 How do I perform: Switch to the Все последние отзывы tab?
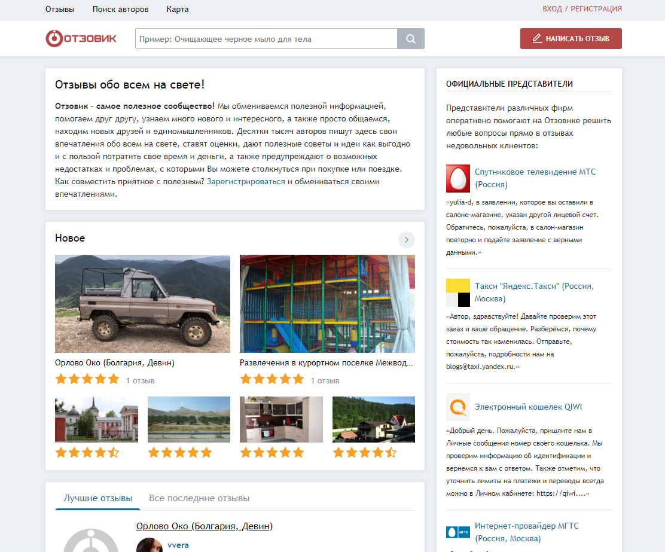click(199, 498)
